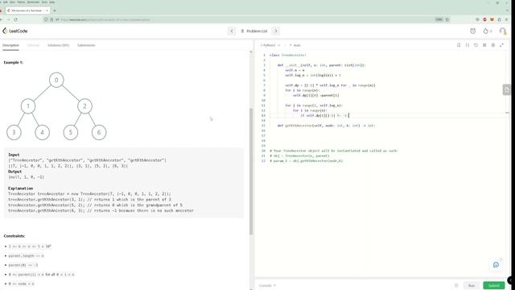Click the Run button
This screenshot has width=515, height=290.
(x=472, y=285)
